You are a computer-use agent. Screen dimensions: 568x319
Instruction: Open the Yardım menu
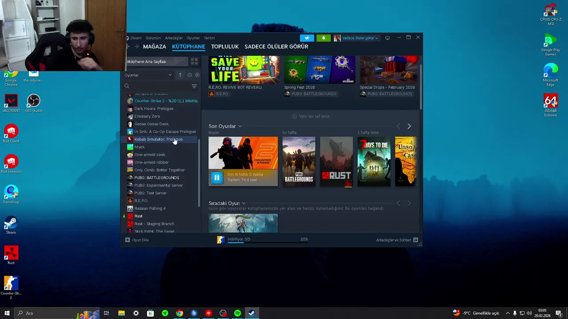pyautogui.click(x=209, y=38)
